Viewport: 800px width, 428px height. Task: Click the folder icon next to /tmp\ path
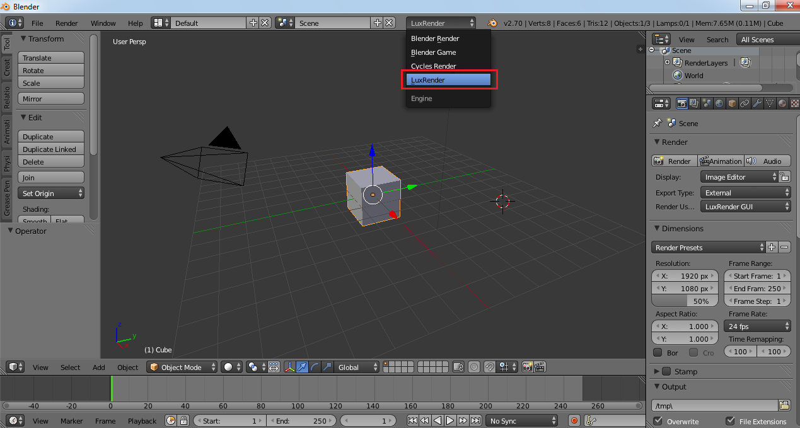(784, 405)
